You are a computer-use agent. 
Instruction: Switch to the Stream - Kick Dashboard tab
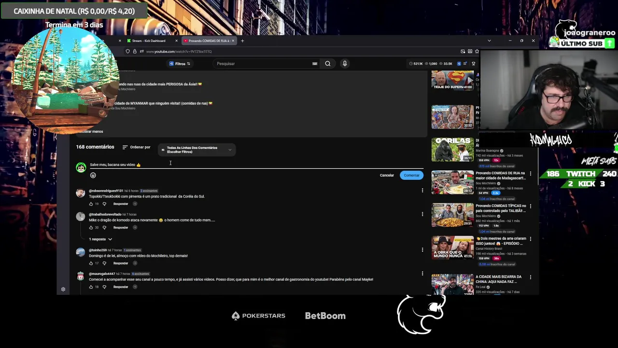click(x=148, y=41)
